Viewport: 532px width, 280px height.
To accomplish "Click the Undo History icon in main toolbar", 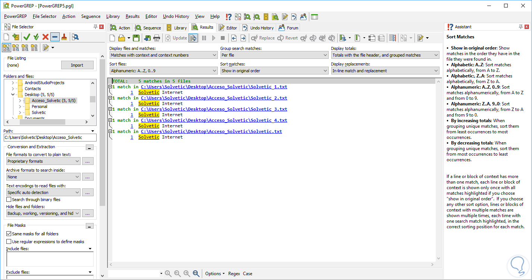I will pos(294,17).
